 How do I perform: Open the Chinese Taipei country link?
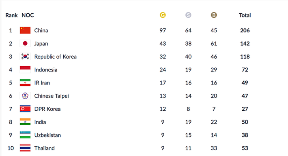coord(52,96)
